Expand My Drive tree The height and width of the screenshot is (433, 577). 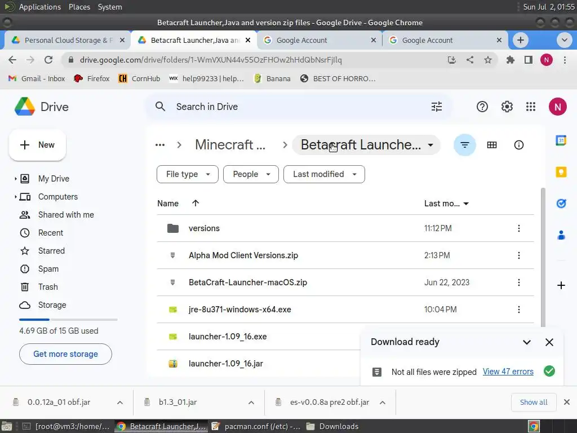point(15,179)
